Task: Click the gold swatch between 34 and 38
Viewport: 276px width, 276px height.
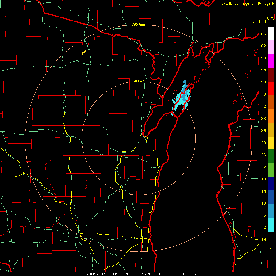Action: (271, 130)
